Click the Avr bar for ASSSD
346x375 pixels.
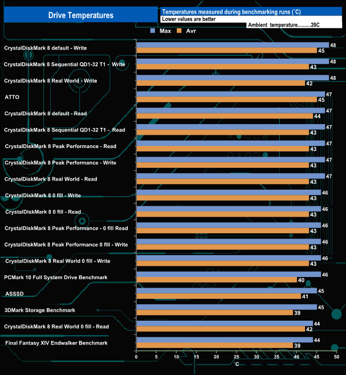click(x=219, y=296)
